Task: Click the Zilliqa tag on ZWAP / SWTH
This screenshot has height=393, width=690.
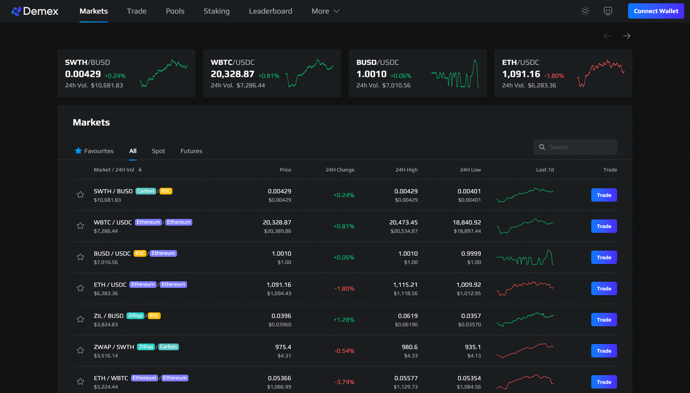Action: (146, 346)
